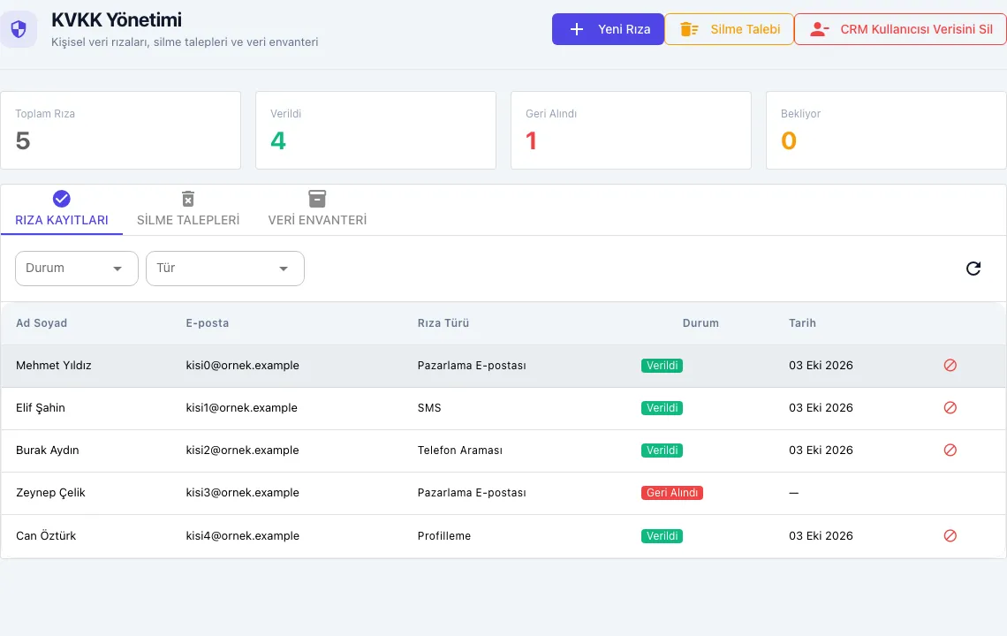Click Pazarlama E-postası in Zeynep Çelik row
Viewport: 1007px width, 636px height.
pos(472,493)
